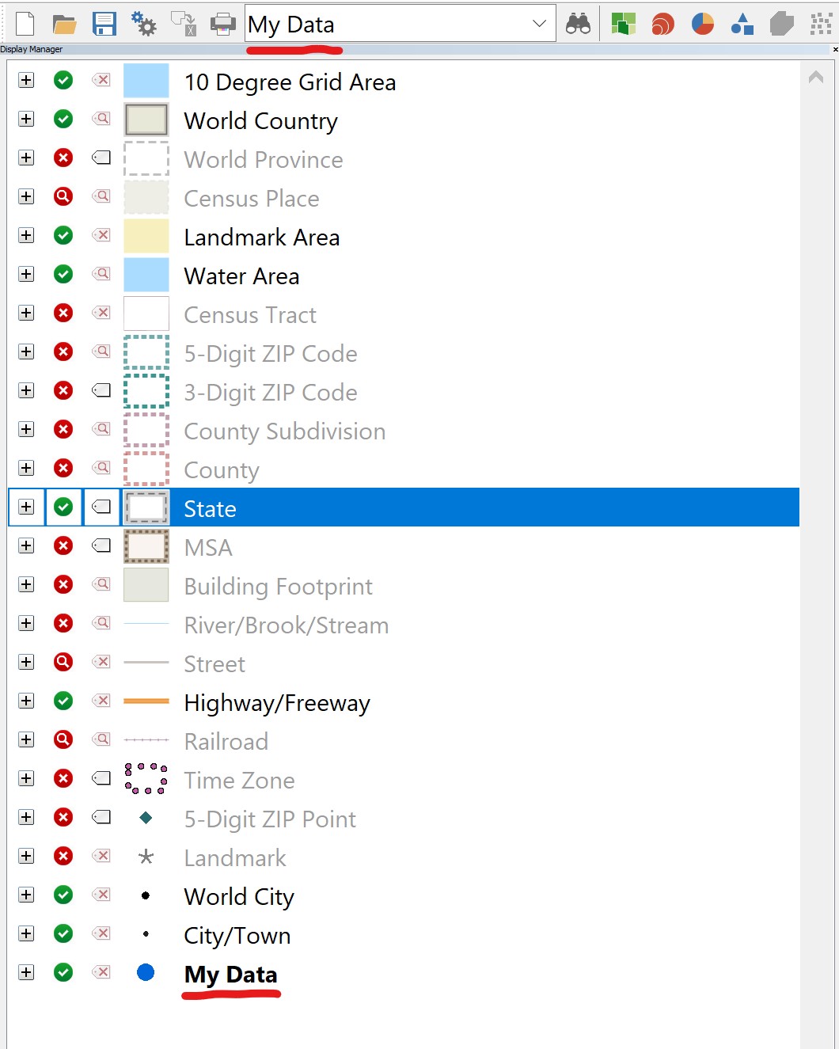The image size is (839, 1049).
Task: Click the binoculars find icon
Action: coord(578,24)
